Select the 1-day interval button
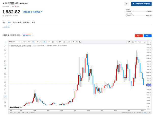Screen dimensions: 153x115 click(x=29, y=42)
